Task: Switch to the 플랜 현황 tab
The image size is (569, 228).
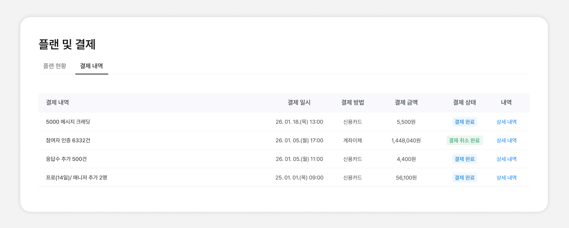Action: pos(55,66)
